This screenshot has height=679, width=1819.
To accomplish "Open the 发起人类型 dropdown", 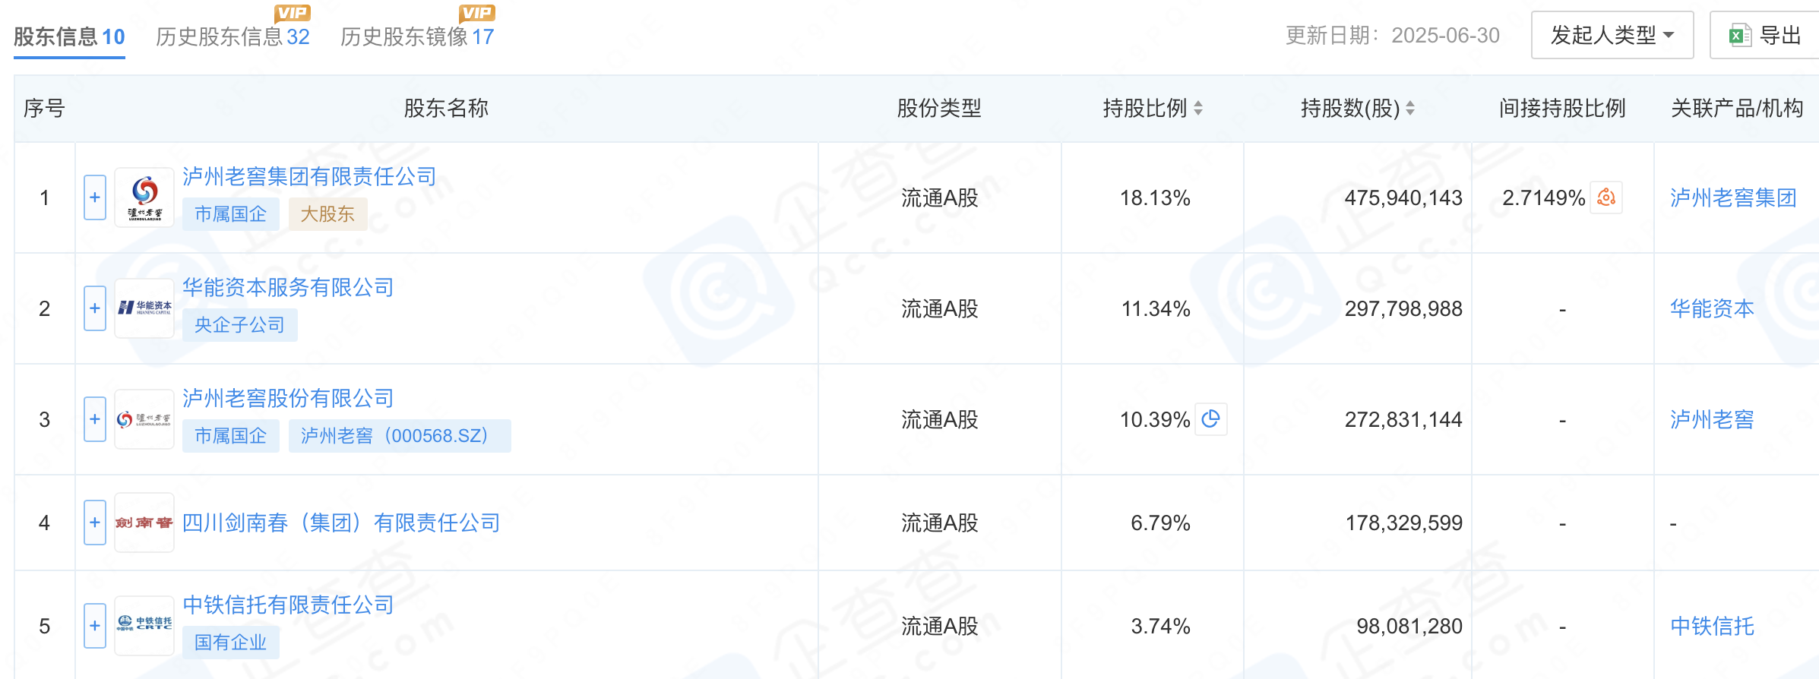I will pyautogui.click(x=1612, y=35).
